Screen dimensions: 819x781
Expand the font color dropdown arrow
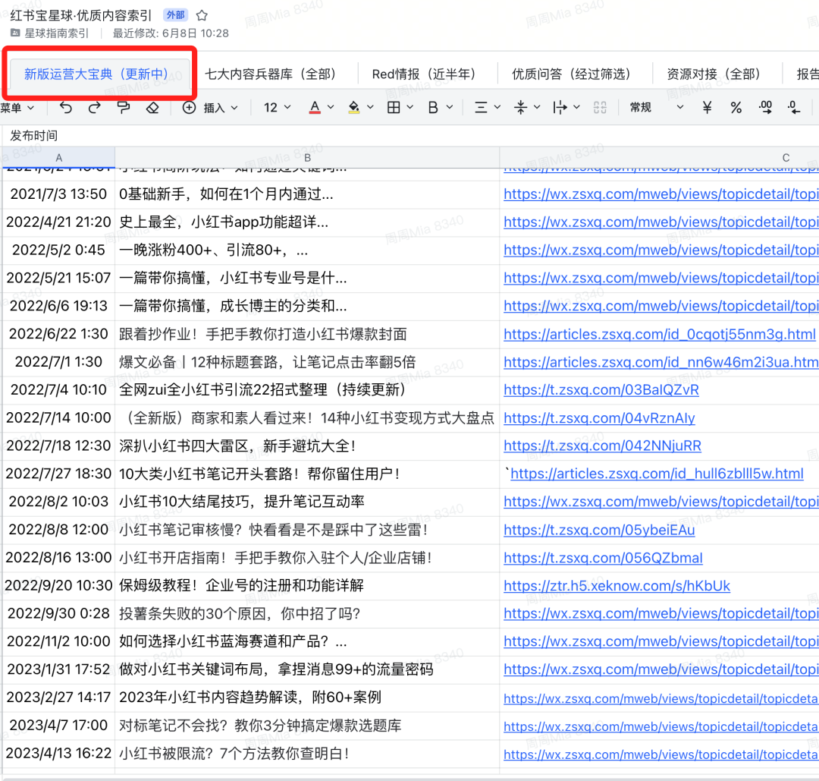tap(331, 108)
